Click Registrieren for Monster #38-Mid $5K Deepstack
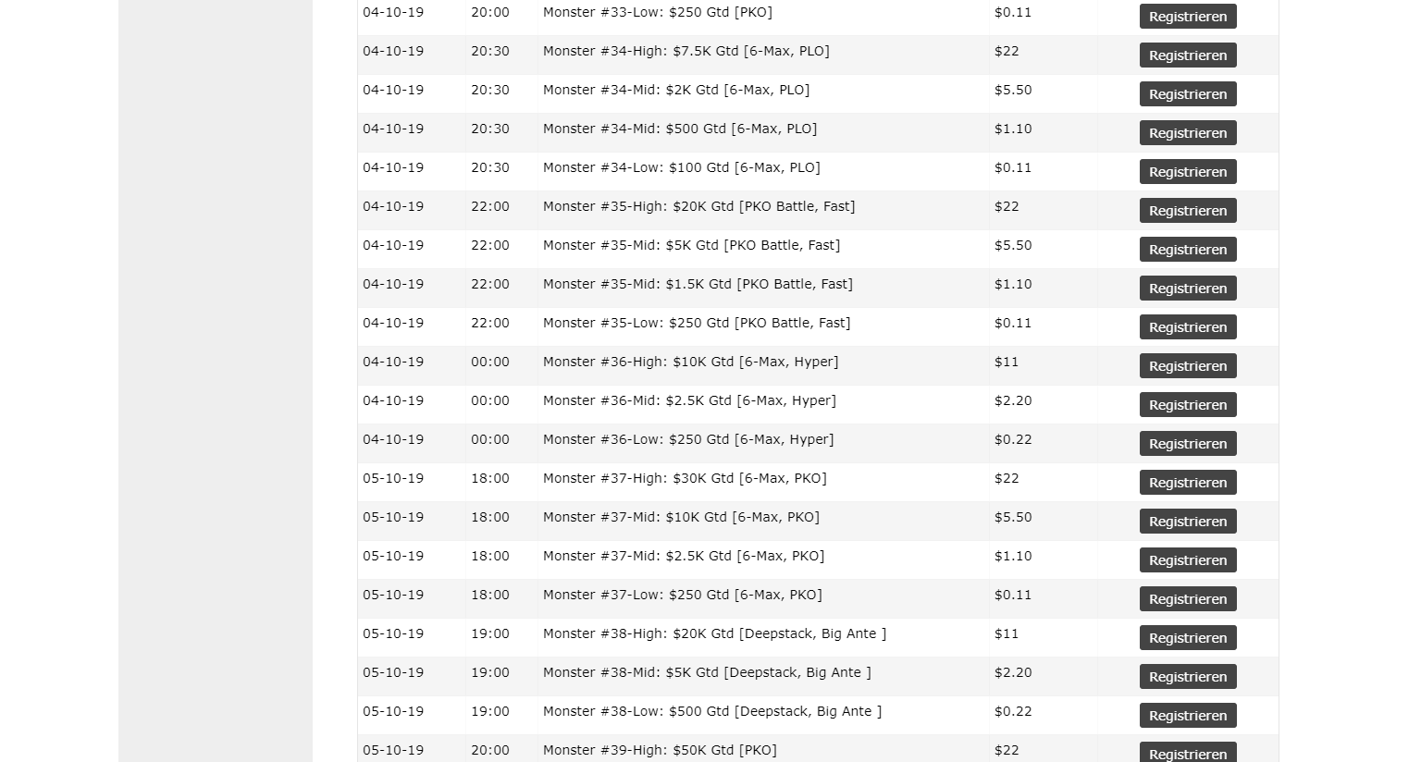The image size is (1421, 762). (x=1187, y=677)
